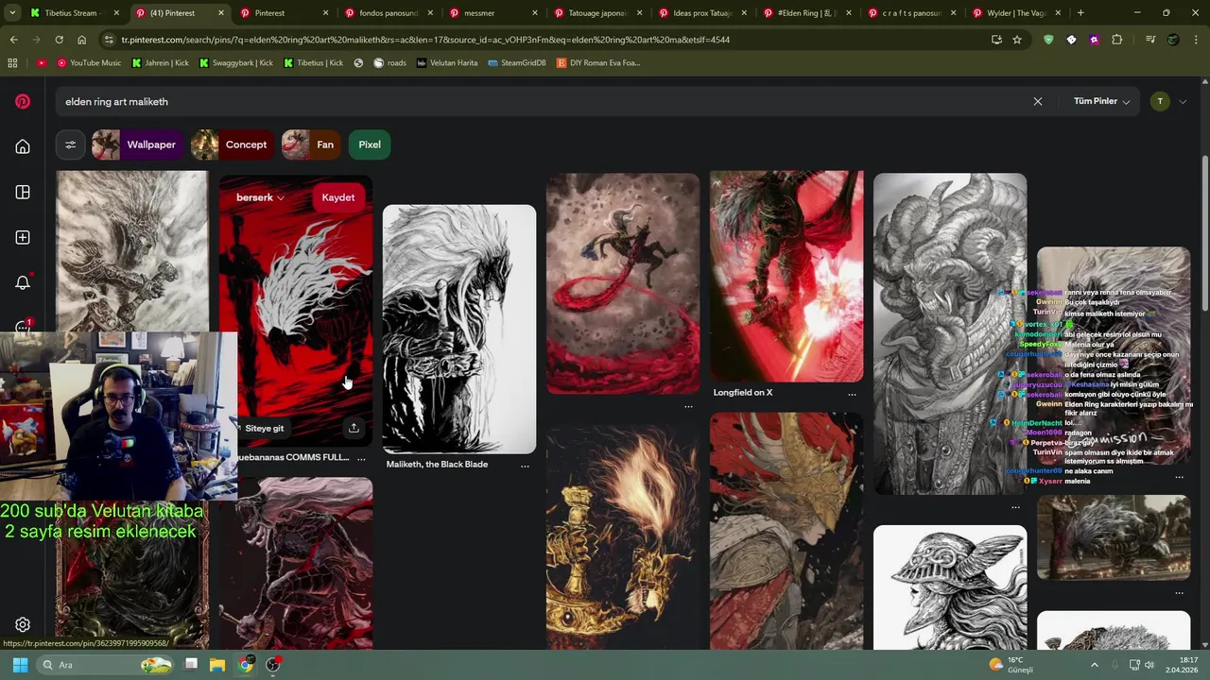The width and height of the screenshot is (1210, 680).
Task: Open the SteamGridDB bookmark
Action: tap(519, 62)
